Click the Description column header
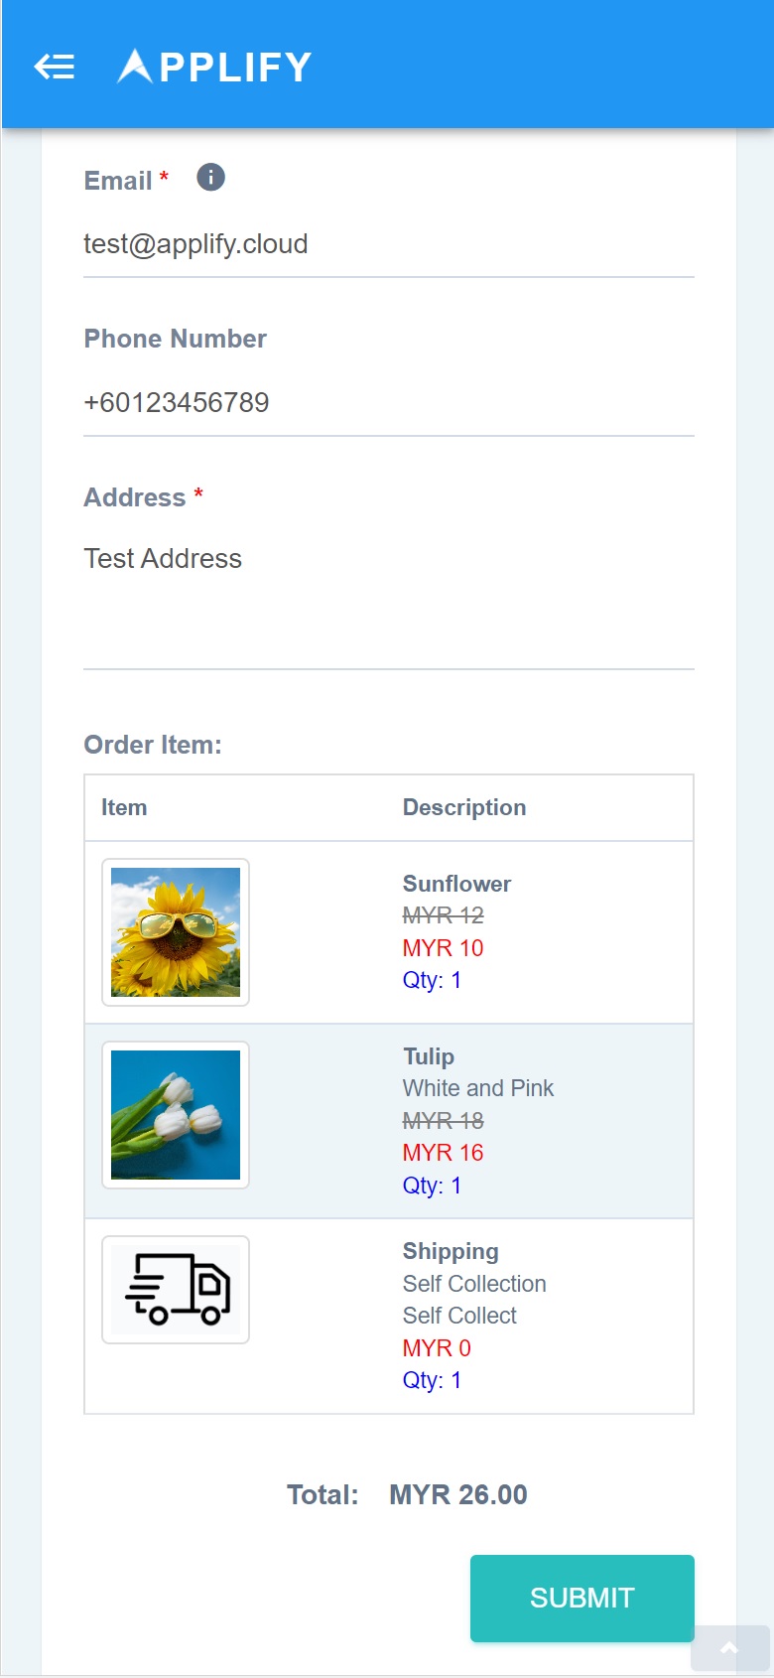This screenshot has height=1678, width=774. pyautogui.click(x=464, y=807)
